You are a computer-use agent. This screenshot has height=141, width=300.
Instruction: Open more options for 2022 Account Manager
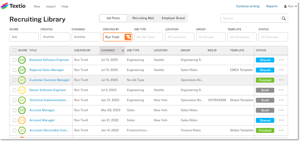tap(281, 120)
